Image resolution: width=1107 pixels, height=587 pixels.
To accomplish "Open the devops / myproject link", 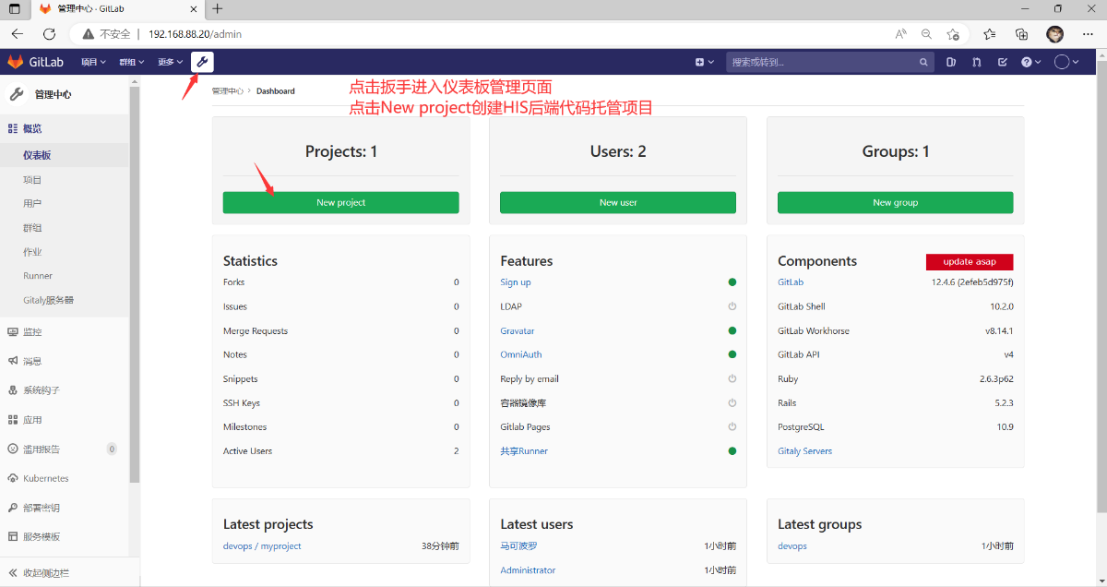I will pyautogui.click(x=262, y=546).
